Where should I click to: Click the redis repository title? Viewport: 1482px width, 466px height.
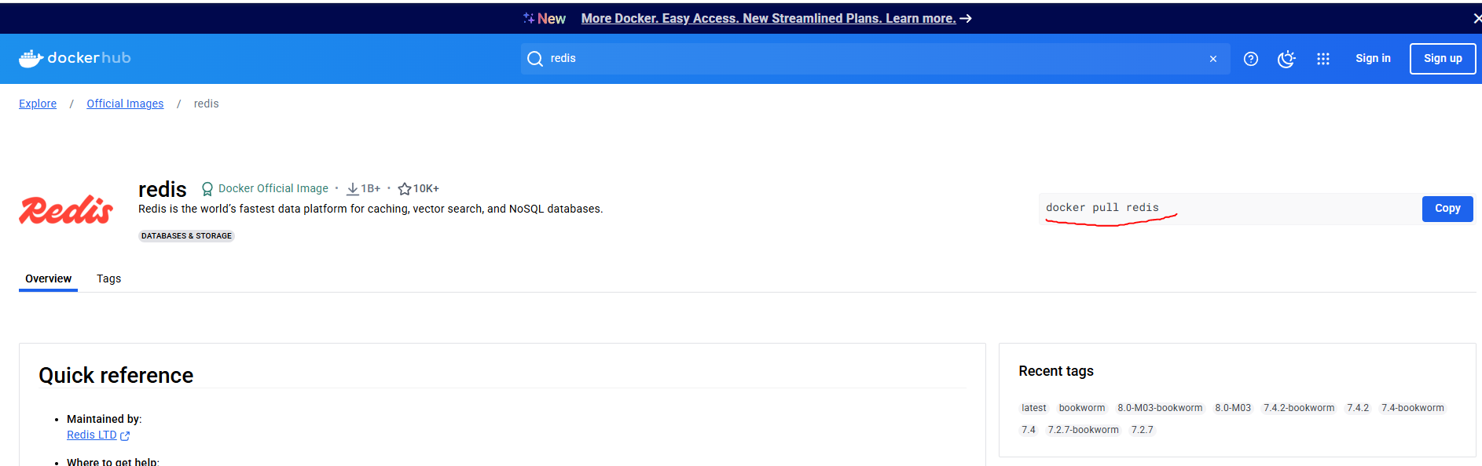pos(163,189)
